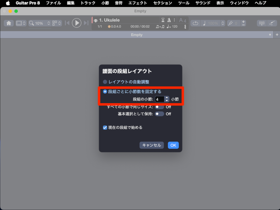
Task: Click the loop playback icon
Action: point(196,23)
